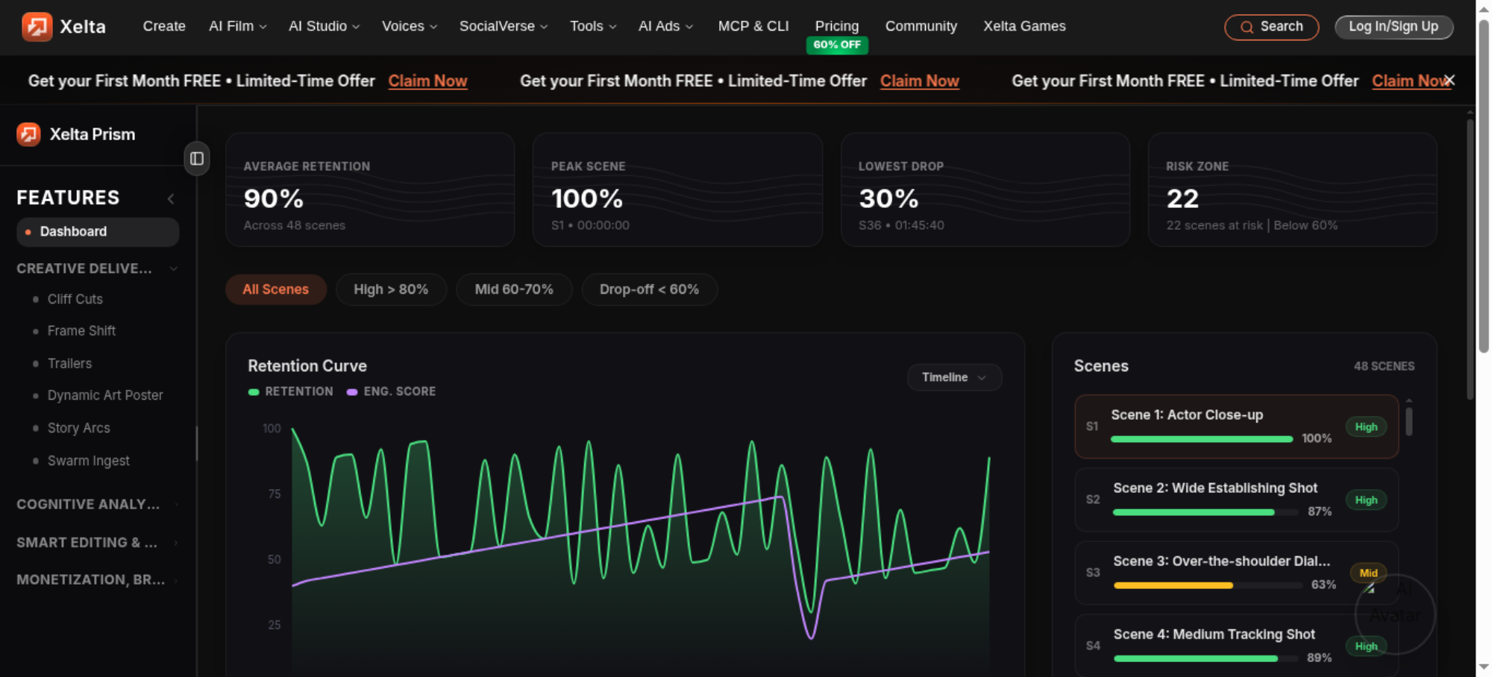Click Scene 2 retention progress bar
1492x677 pixels.
[1205, 512]
